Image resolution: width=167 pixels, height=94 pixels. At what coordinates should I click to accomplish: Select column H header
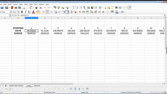[x=98, y=18]
